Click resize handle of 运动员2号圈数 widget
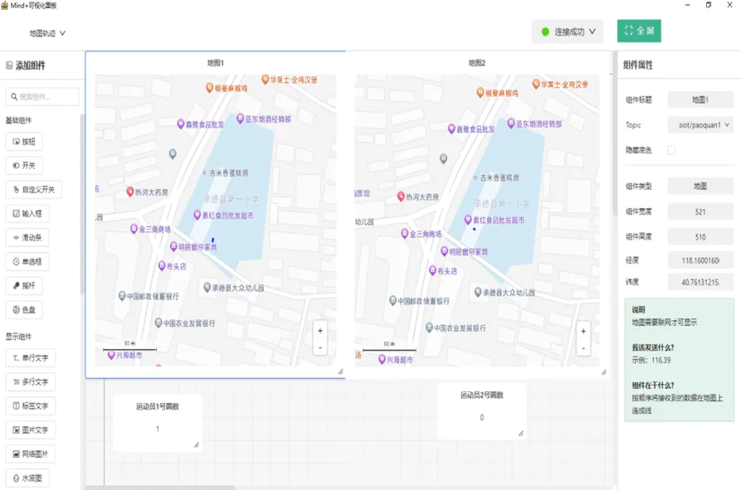 tap(521, 433)
